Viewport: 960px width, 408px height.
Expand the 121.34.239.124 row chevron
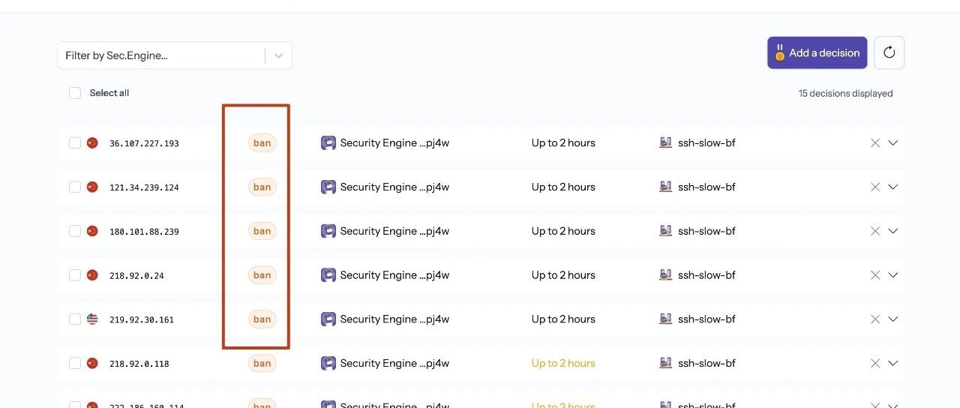pos(892,187)
